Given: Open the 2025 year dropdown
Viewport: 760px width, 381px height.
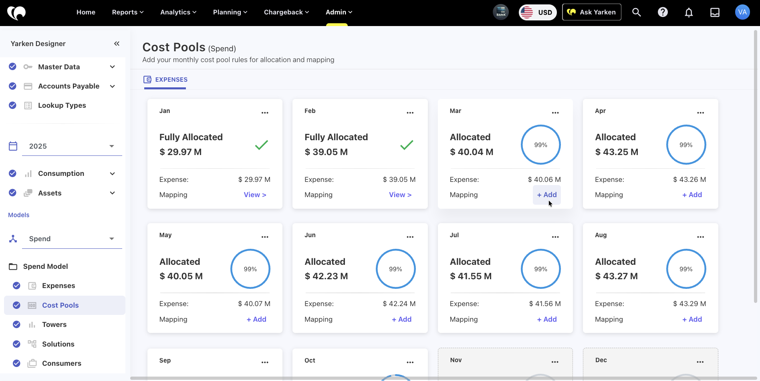Looking at the screenshot, I should pyautogui.click(x=72, y=146).
